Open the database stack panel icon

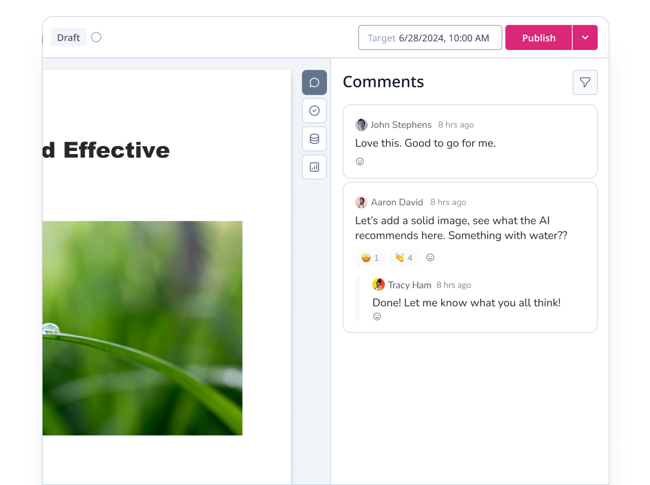[314, 139]
